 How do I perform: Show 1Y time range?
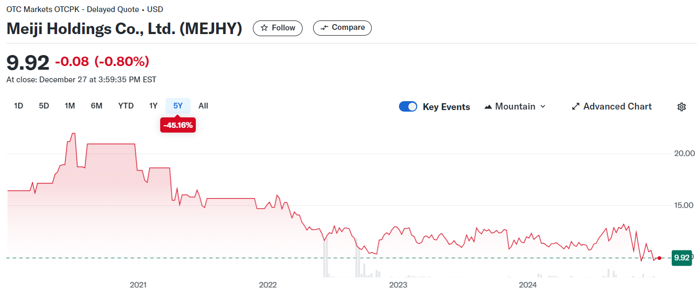pos(153,106)
